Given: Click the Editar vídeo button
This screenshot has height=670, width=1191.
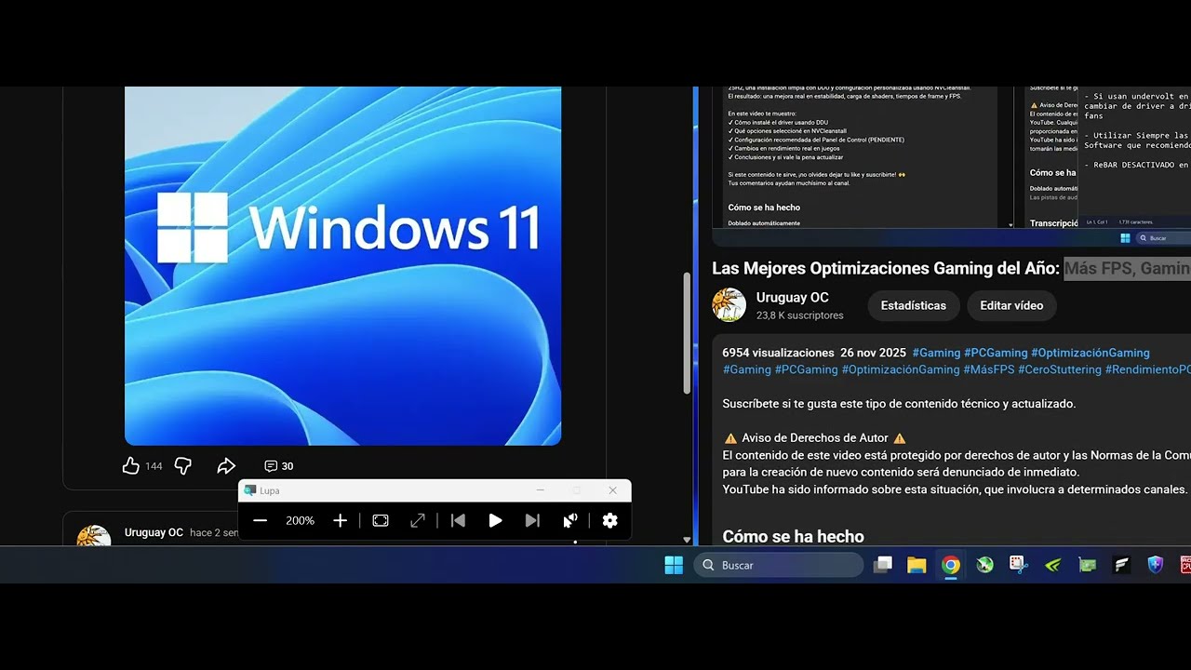Looking at the screenshot, I should (x=1011, y=305).
